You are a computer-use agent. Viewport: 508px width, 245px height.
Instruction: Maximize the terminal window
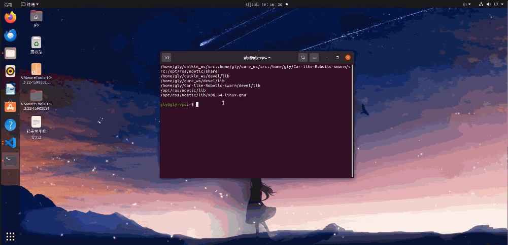(337, 58)
